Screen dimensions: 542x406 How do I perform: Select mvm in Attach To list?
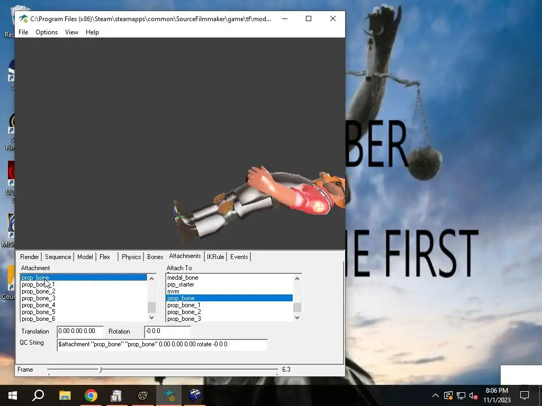tap(230, 291)
